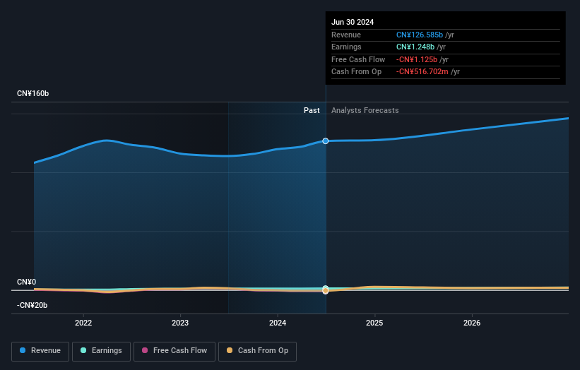Toggle the Earnings legend button
The image size is (580, 370).
pyautogui.click(x=101, y=351)
